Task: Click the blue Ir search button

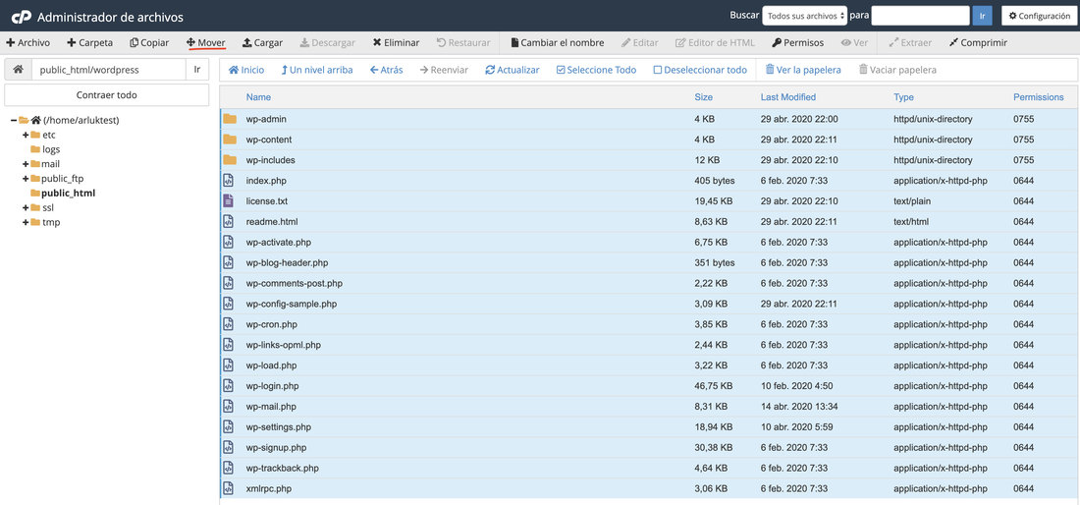Action: (982, 16)
